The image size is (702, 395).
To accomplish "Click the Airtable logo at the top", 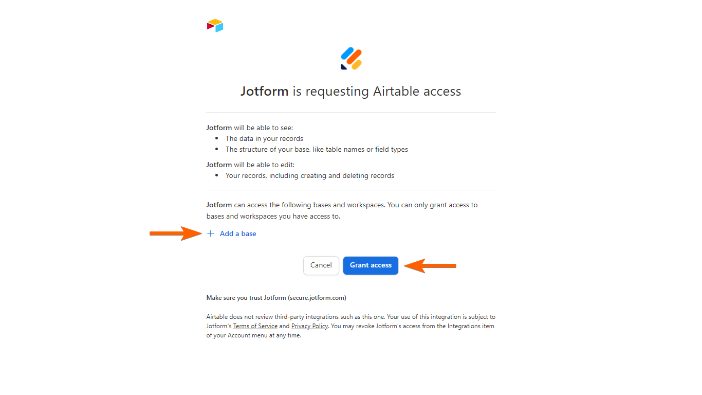I will click(x=215, y=25).
